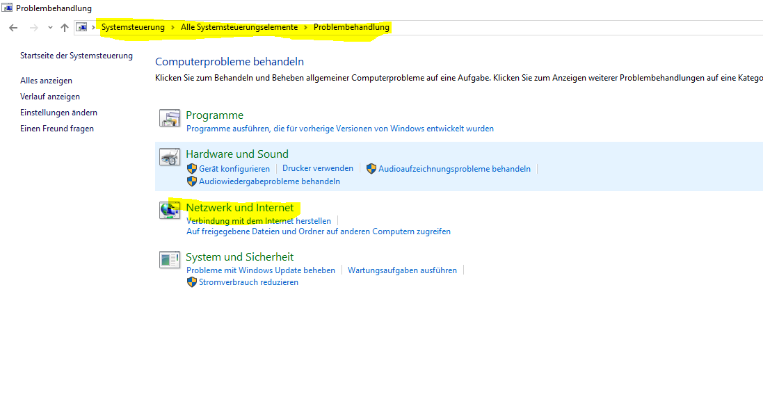The image size is (763, 408).
Task: Start Audiowiedergabeprobleme behandeln
Action: (270, 182)
